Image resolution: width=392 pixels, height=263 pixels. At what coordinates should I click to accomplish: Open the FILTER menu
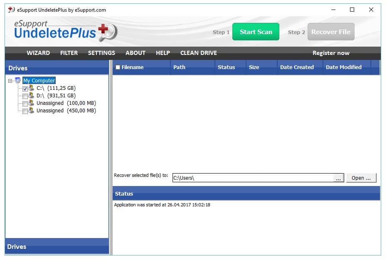tap(69, 53)
